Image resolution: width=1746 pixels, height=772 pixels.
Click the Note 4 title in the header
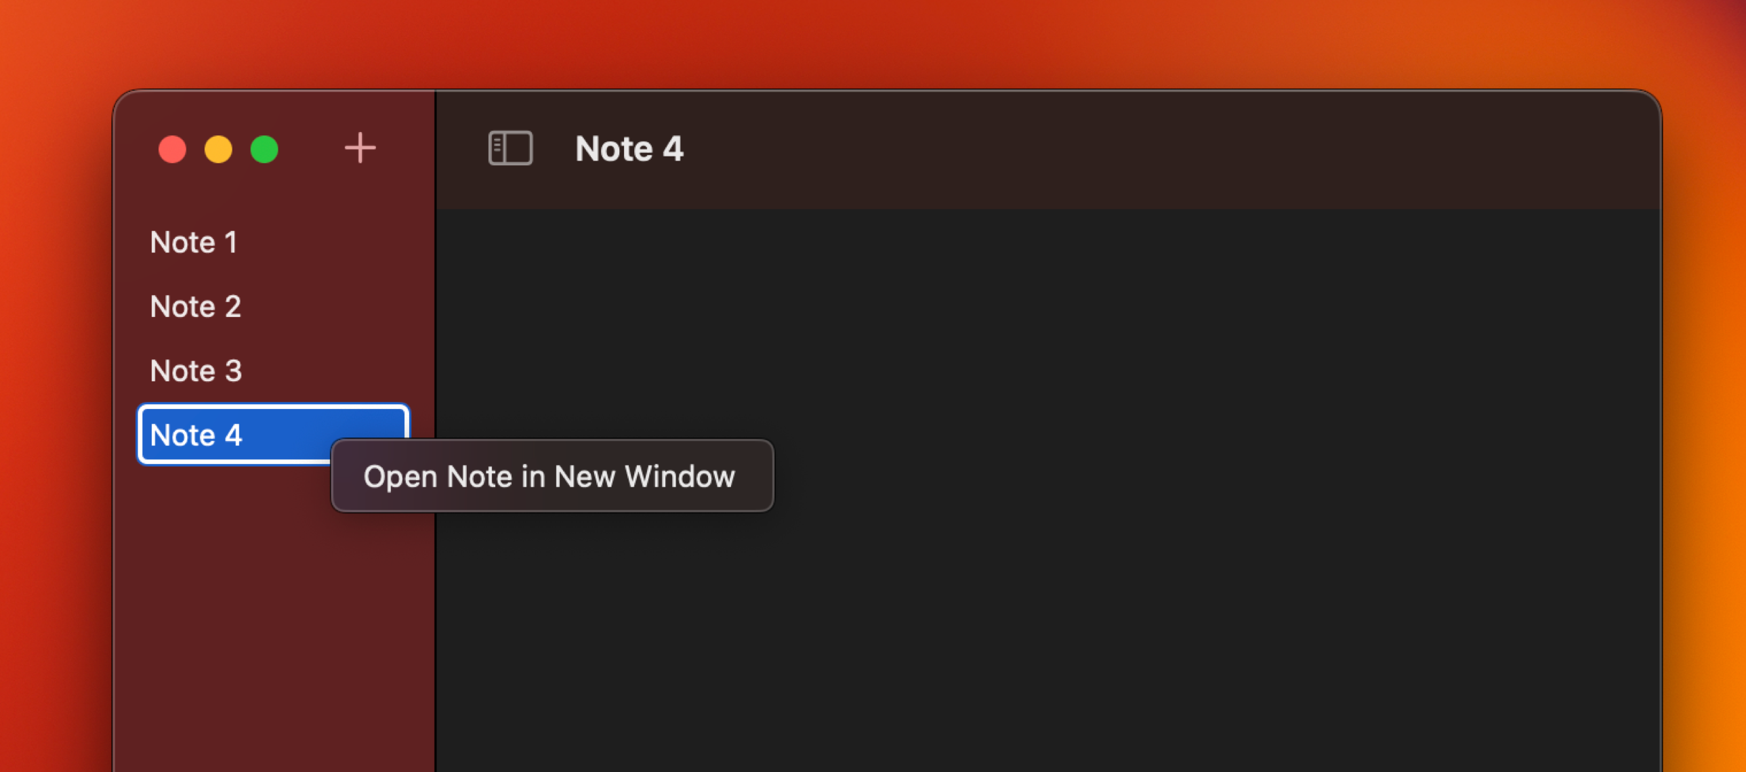click(629, 148)
